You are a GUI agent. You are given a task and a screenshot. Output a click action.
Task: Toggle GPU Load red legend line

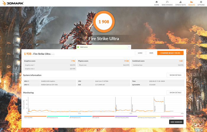tap(103, 117)
